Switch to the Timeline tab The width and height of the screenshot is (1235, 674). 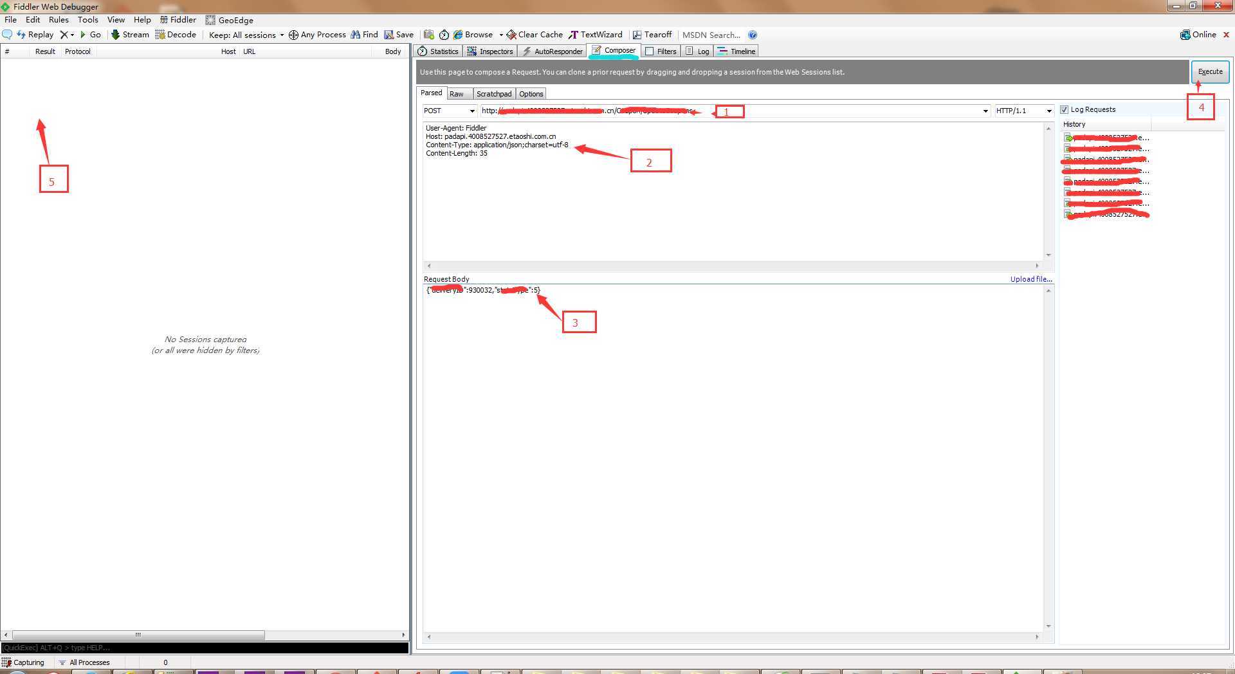coord(736,51)
